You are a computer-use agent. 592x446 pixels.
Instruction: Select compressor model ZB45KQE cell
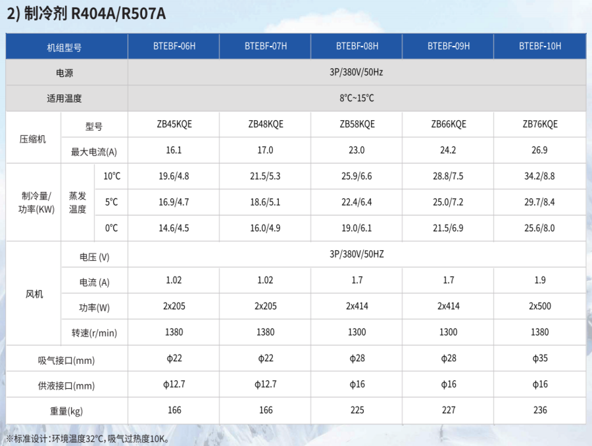pyautogui.click(x=174, y=124)
